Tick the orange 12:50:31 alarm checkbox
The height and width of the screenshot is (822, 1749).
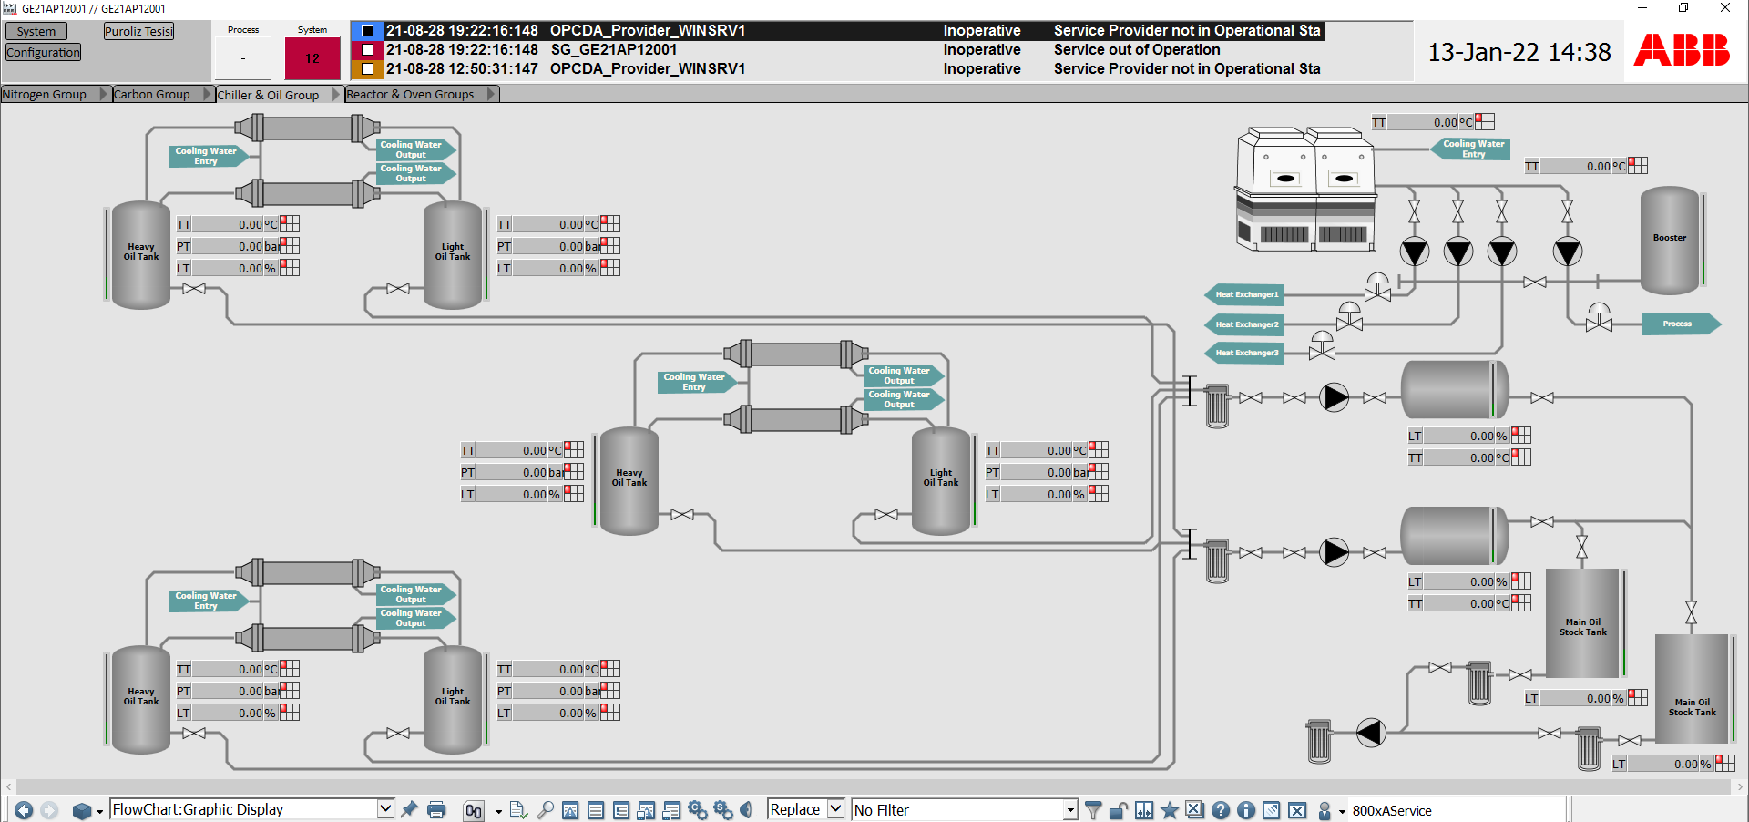(x=368, y=68)
